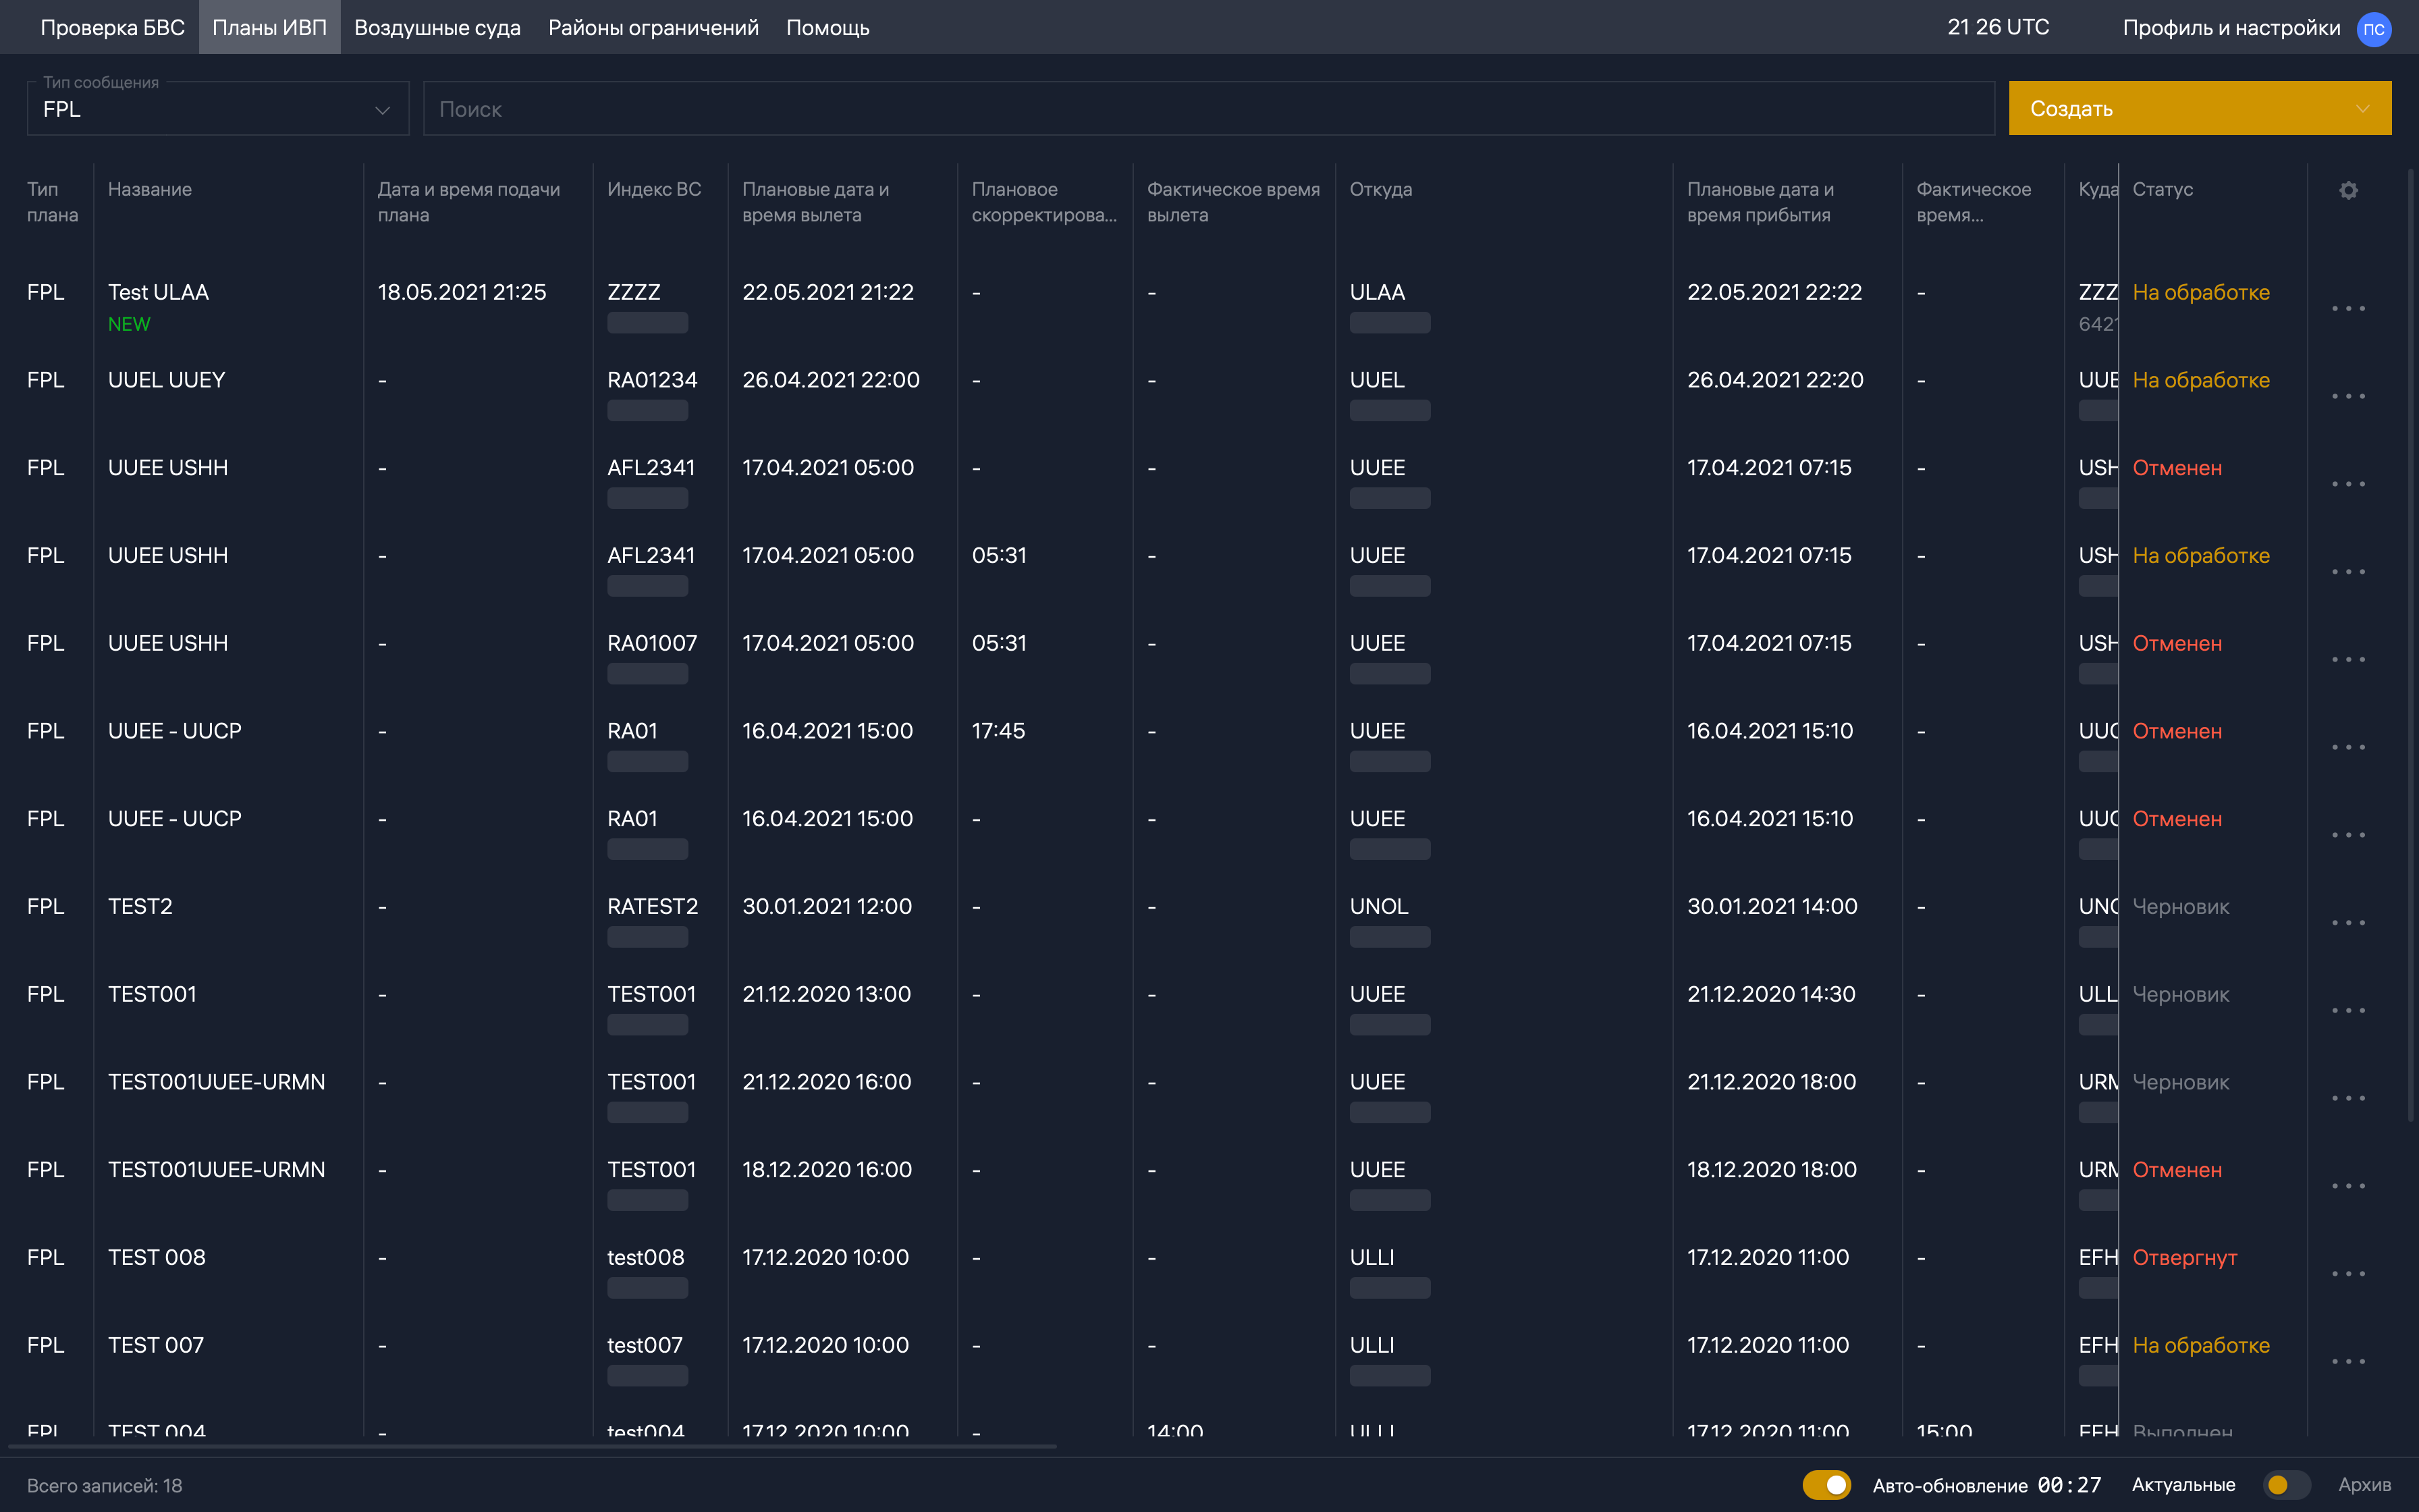Expand the Тип сообщения FPL dropdown
Viewport: 2419px width, 1512px height.
pyautogui.click(x=218, y=109)
